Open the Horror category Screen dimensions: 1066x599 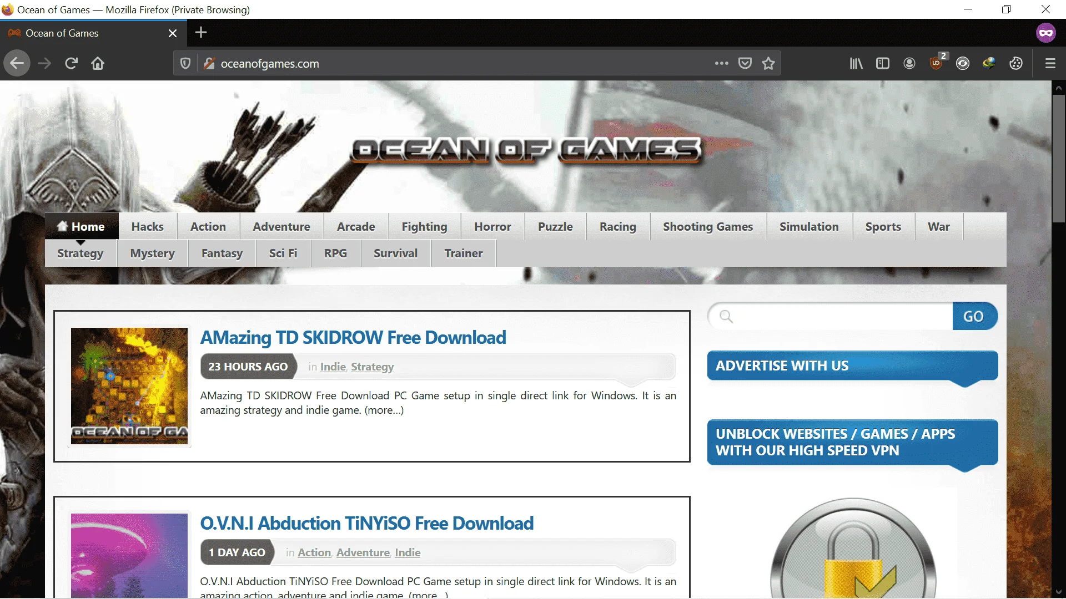pyautogui.click(x=492, y=226)
